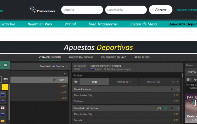Image resolution: width=197 pixels, height=124 pixels.
Task: Switch to Vista del Evento tab
Action: pos(50,57)
